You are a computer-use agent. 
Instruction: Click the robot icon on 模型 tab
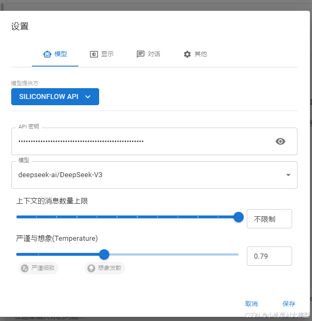47,54
